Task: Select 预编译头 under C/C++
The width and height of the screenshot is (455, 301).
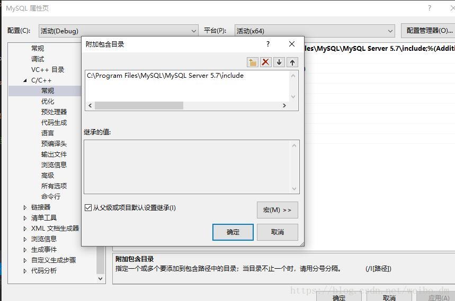Action: pyautogui.click(x=54, y=144)
